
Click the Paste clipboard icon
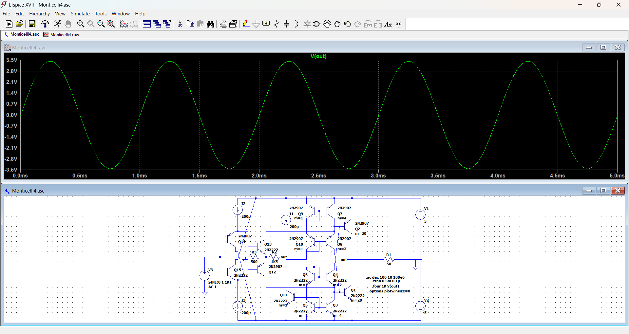[x=200, y=24]
